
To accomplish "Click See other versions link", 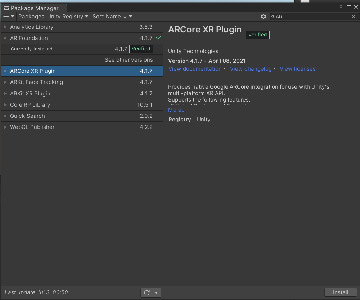I will (129, 60).
